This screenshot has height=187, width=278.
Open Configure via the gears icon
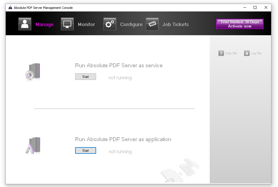coord(110,24)
